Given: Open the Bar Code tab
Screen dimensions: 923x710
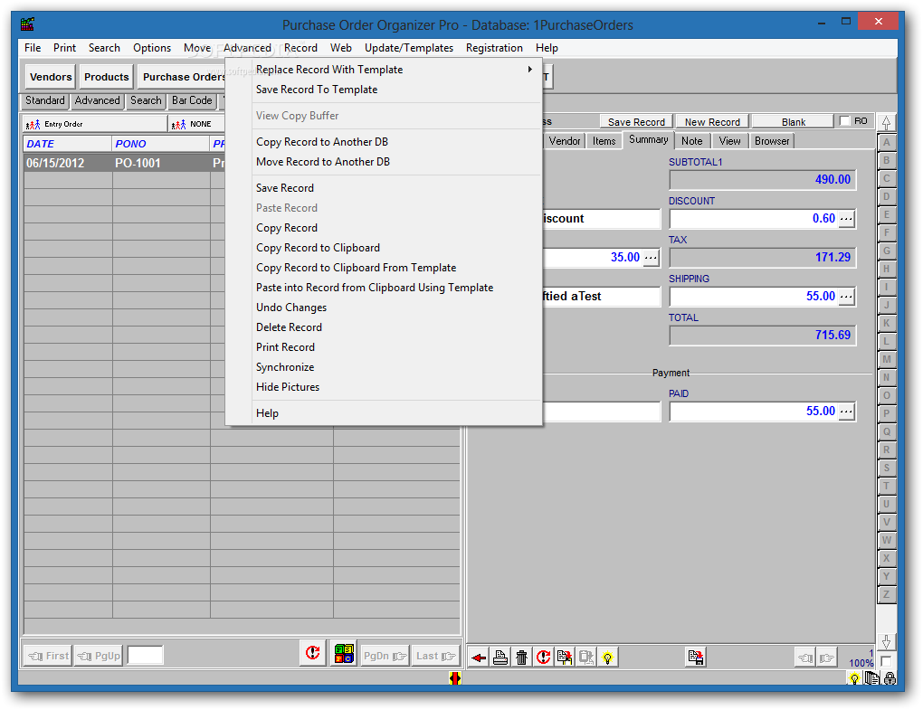Looking at the screenshot, I should [x=191, y=100].
